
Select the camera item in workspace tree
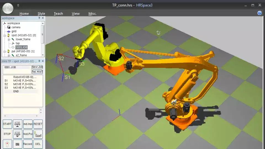pyautogui.click(x=16, y=27)
